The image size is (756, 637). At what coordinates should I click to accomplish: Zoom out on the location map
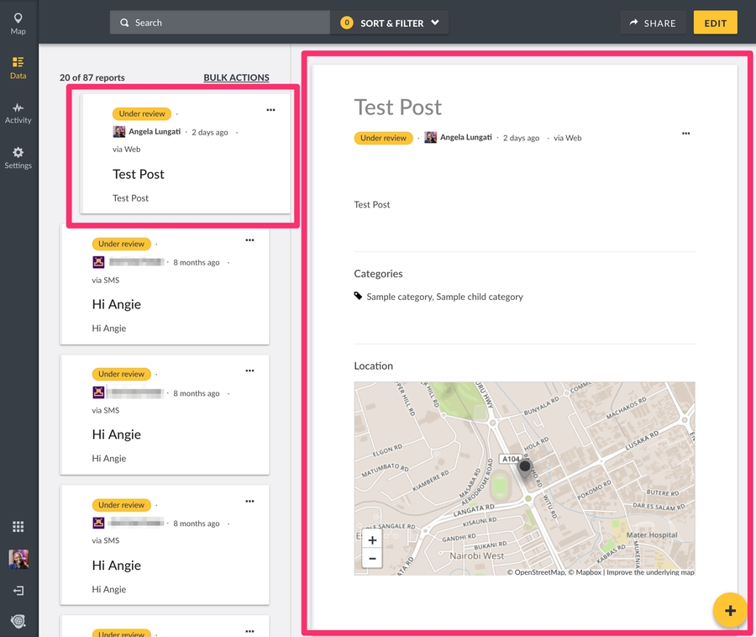pos(372,559)
